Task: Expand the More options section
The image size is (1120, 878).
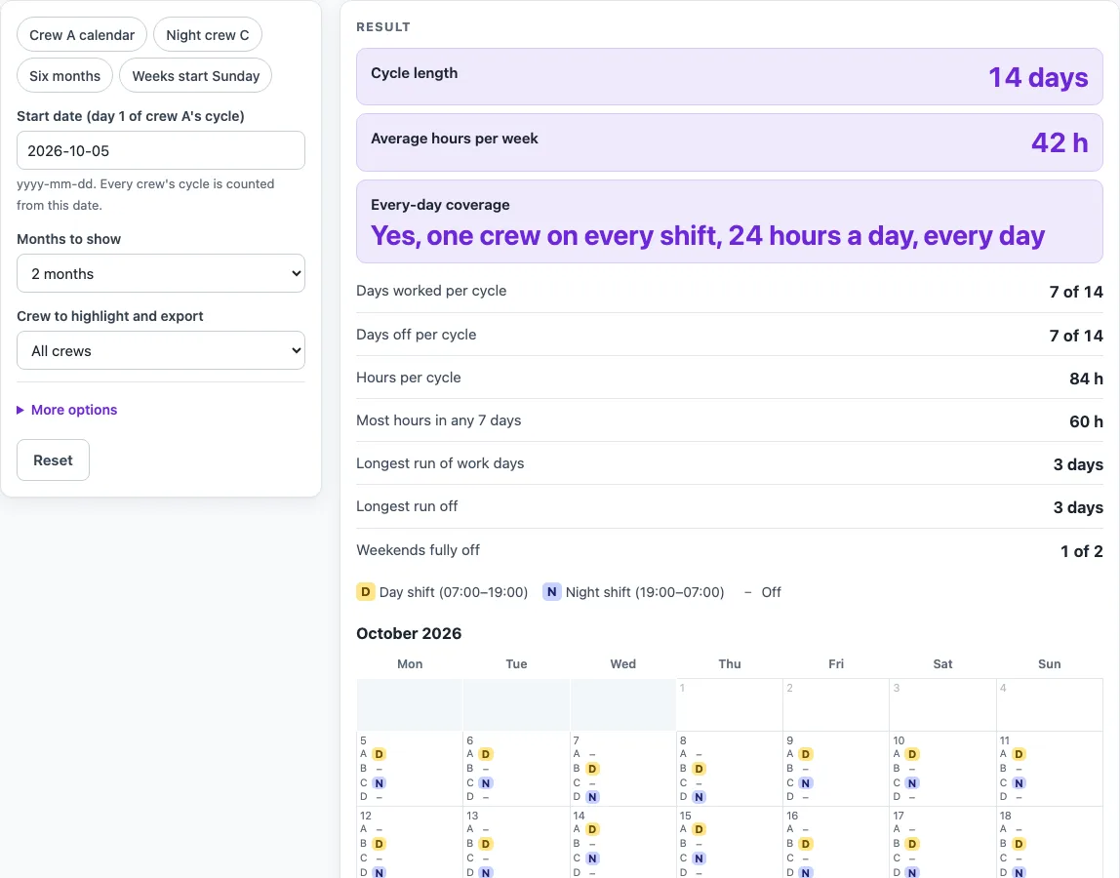Action: [67, 410]
